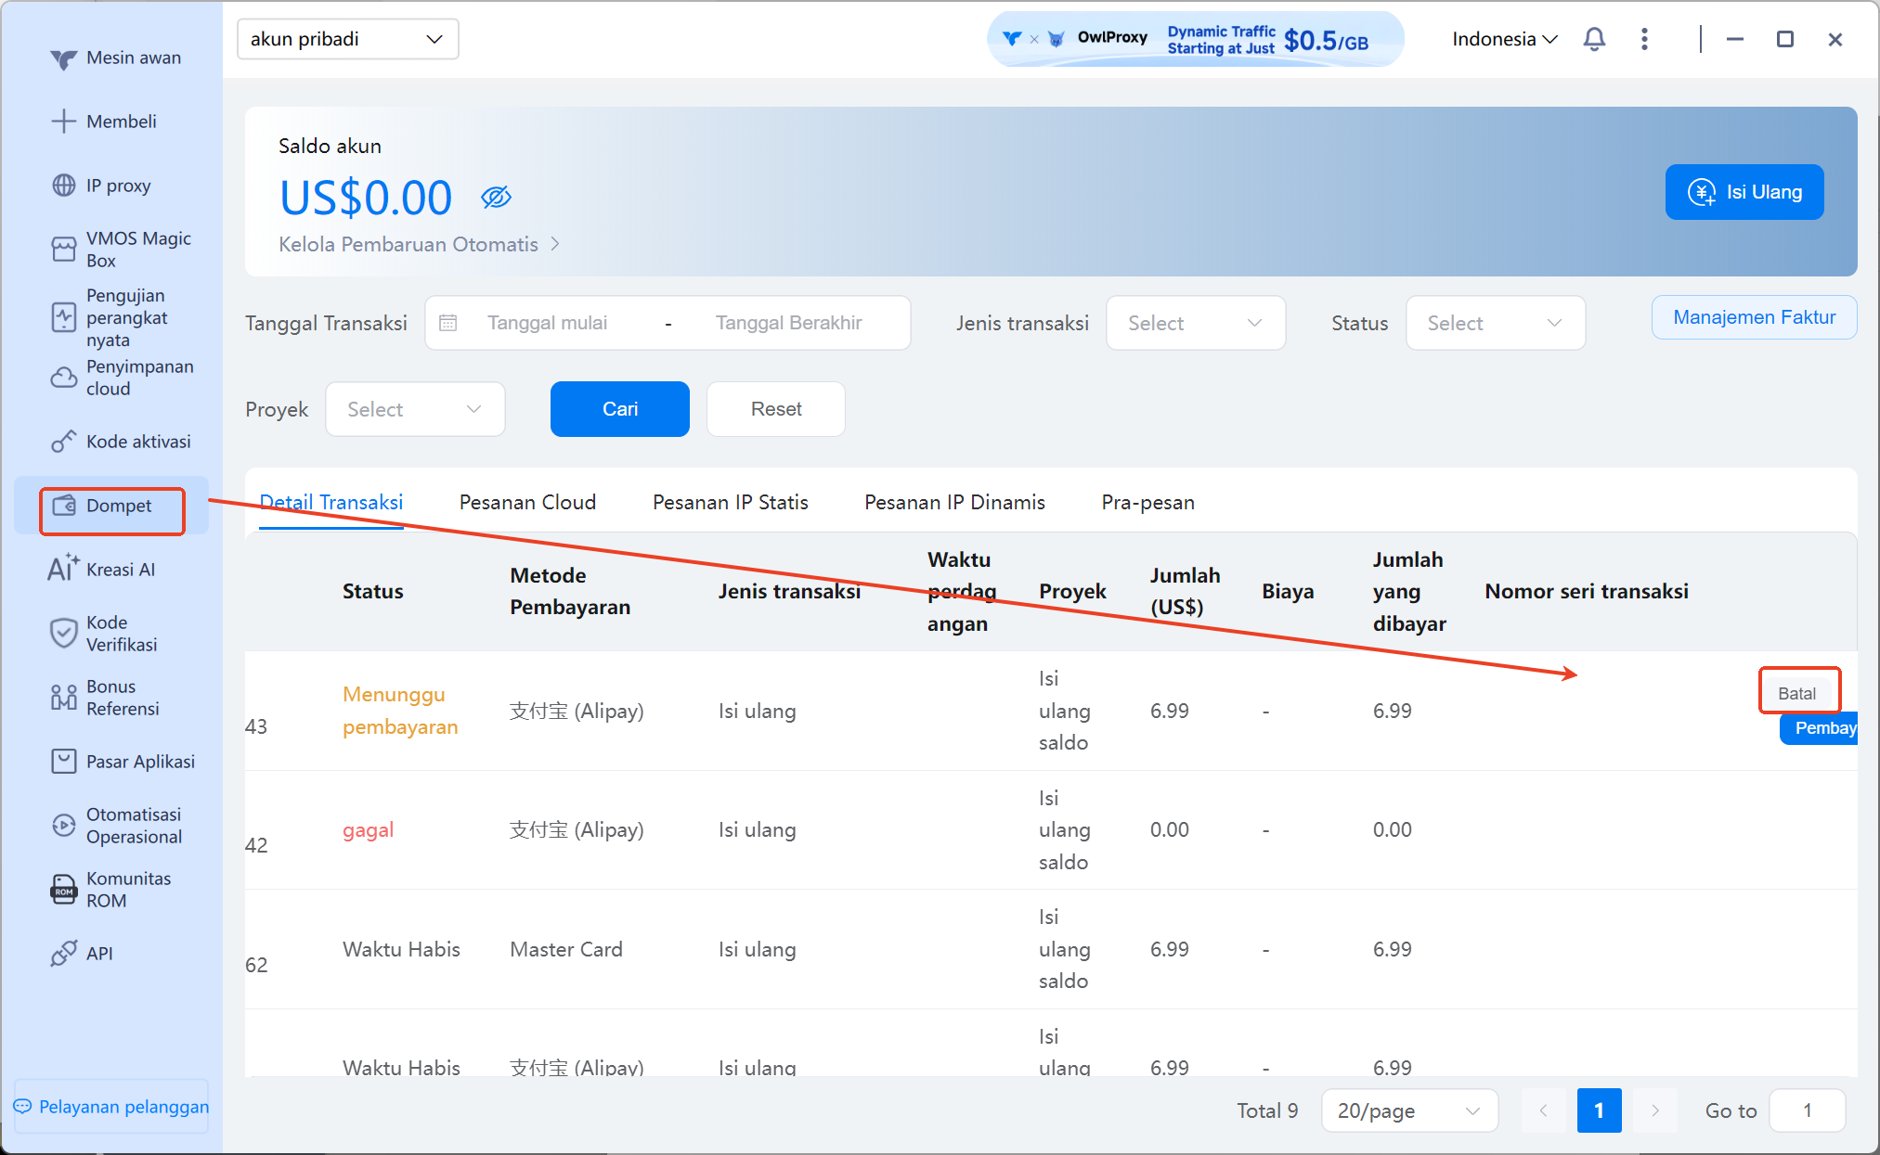
Task: Switch to the Pesanan Cloud tab
Action: [x=527, y=502]
